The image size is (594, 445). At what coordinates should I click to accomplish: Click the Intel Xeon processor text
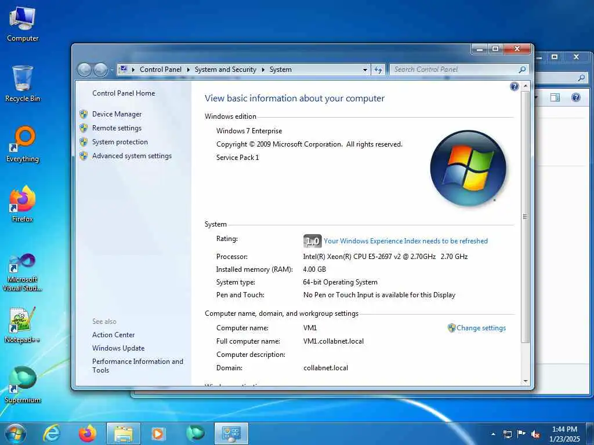click(385, 257)
